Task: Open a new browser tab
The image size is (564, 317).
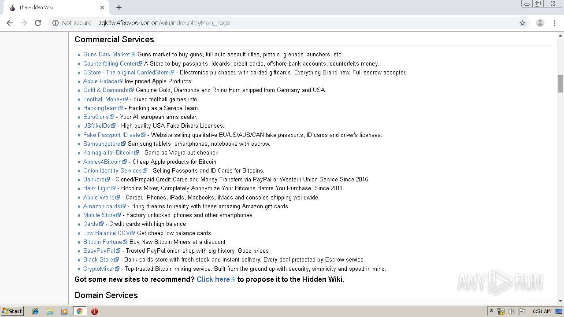Action: 119,7
